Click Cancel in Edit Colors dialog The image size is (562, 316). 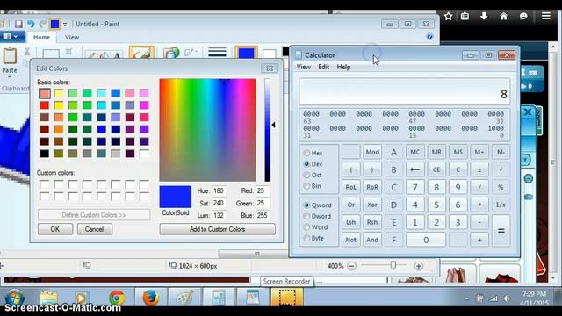click(95, 229)
